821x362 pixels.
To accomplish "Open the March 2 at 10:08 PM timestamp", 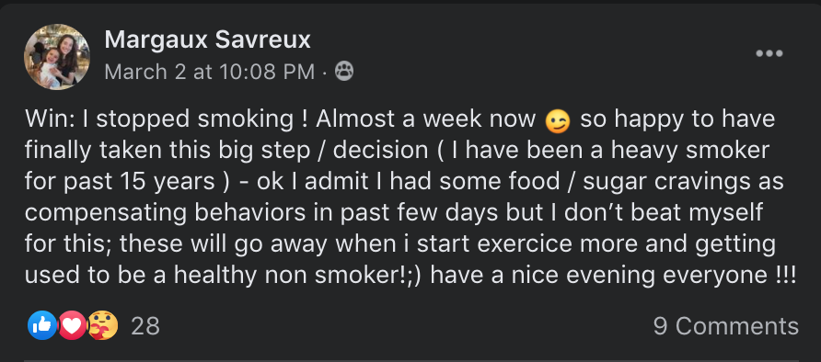I will coord(210,72).
